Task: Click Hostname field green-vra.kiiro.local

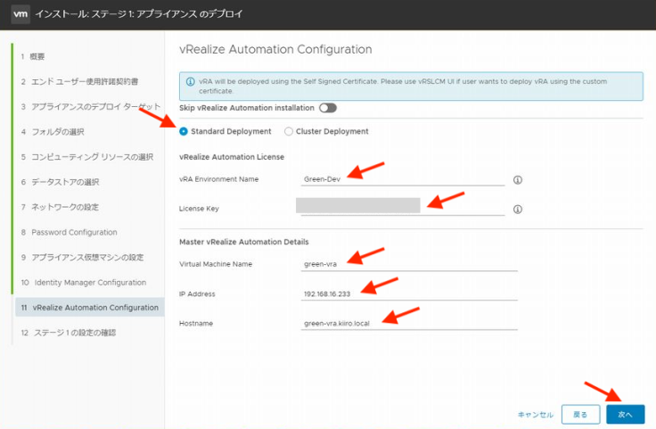Action: tap(409, 323)
